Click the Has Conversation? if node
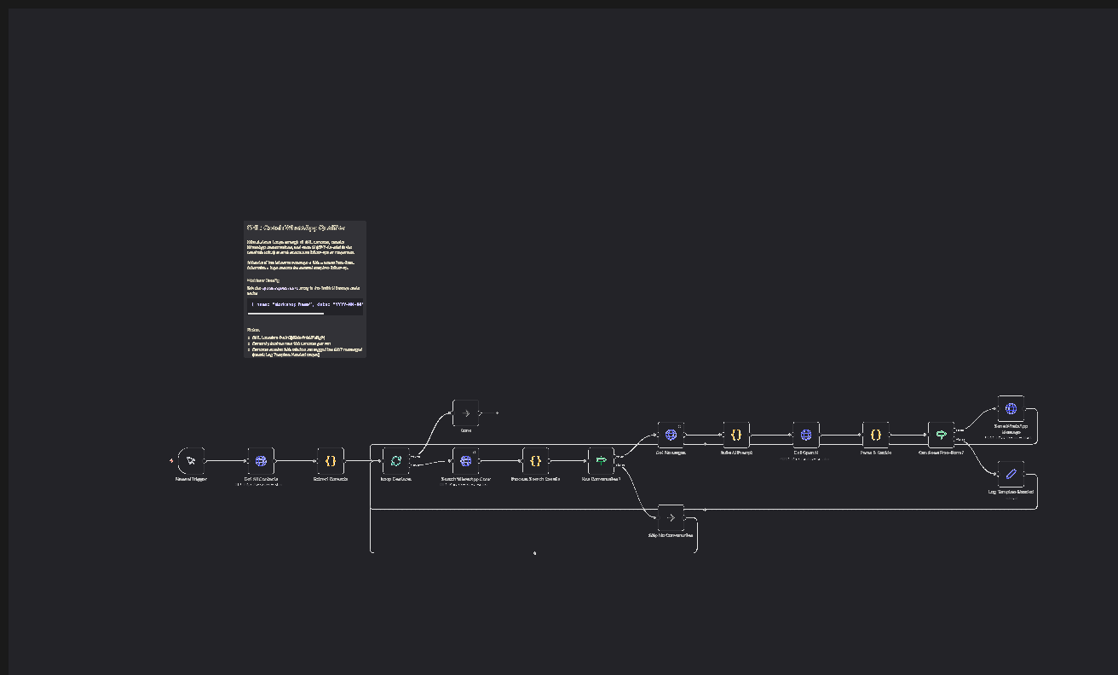This screenshot has height=675, width=1118. point(601,461)
